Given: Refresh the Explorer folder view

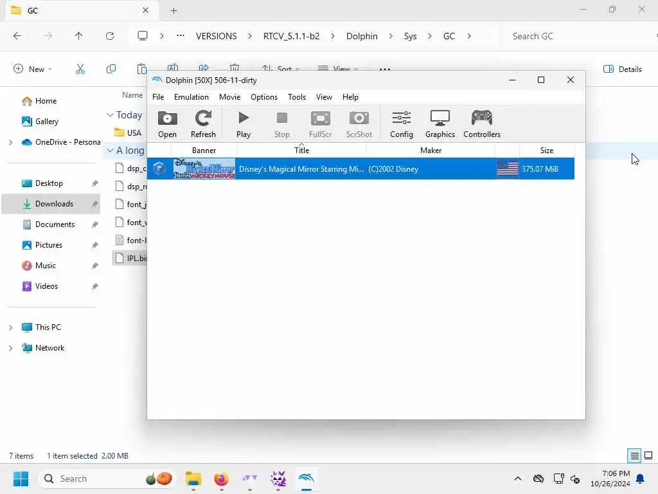Looking at the screenshot, I should (110, 36).
